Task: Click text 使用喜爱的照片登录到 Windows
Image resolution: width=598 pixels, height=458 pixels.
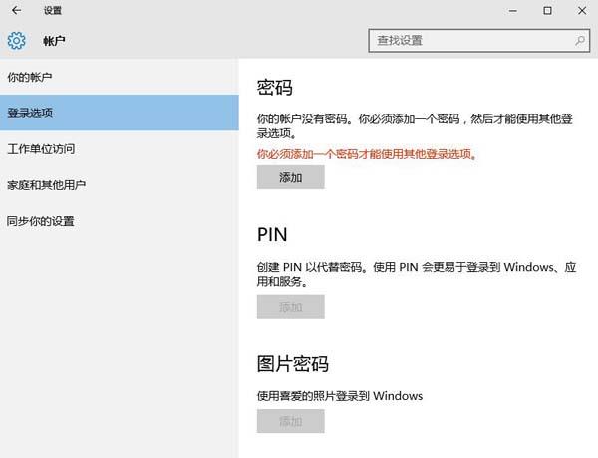Action: [x=340, y=396]
